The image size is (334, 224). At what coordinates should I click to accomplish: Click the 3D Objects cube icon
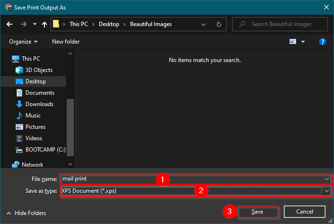[x=19, y=70]
